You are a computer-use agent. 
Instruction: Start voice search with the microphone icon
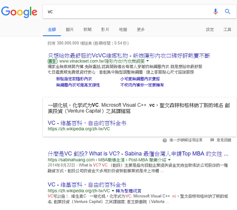point(215,11)
